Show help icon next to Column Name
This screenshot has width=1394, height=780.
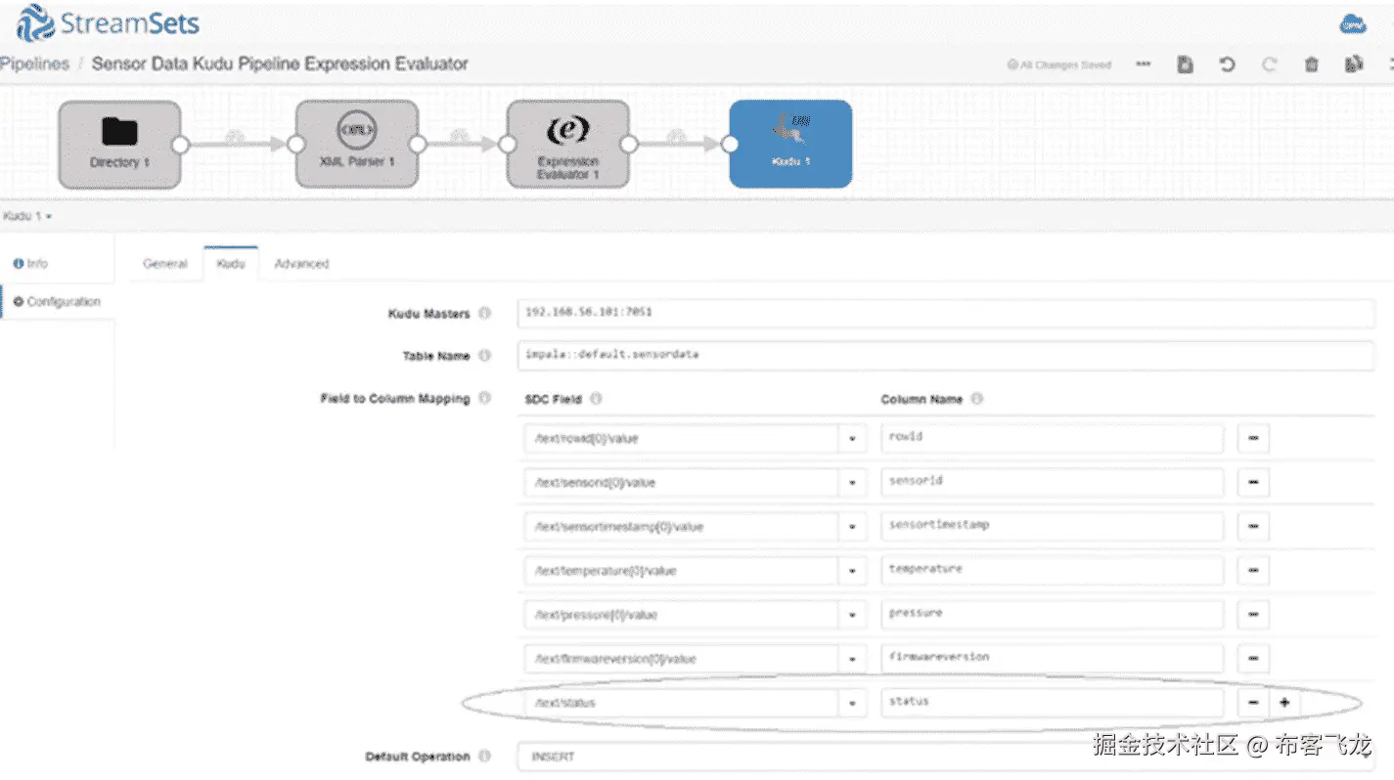click(976, 399)
